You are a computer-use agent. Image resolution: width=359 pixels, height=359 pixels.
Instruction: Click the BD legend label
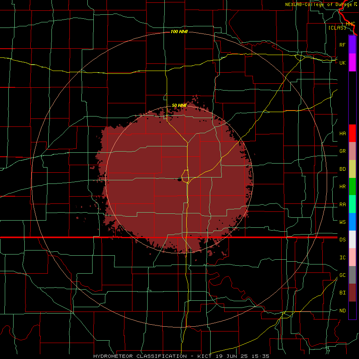click(x=342, y=169)
